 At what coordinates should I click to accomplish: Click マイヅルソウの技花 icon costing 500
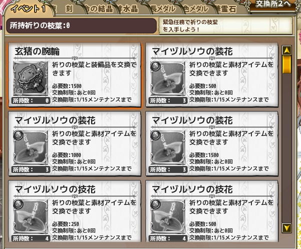[x=167, y=216]
